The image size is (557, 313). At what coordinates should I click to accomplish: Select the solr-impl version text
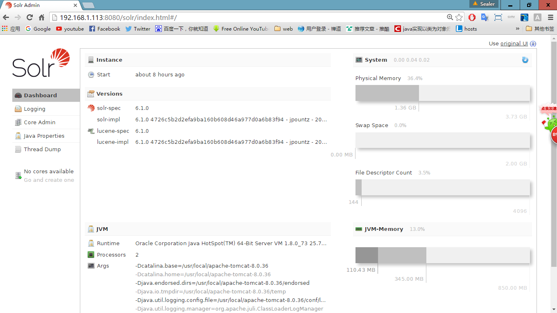[231, 120]
